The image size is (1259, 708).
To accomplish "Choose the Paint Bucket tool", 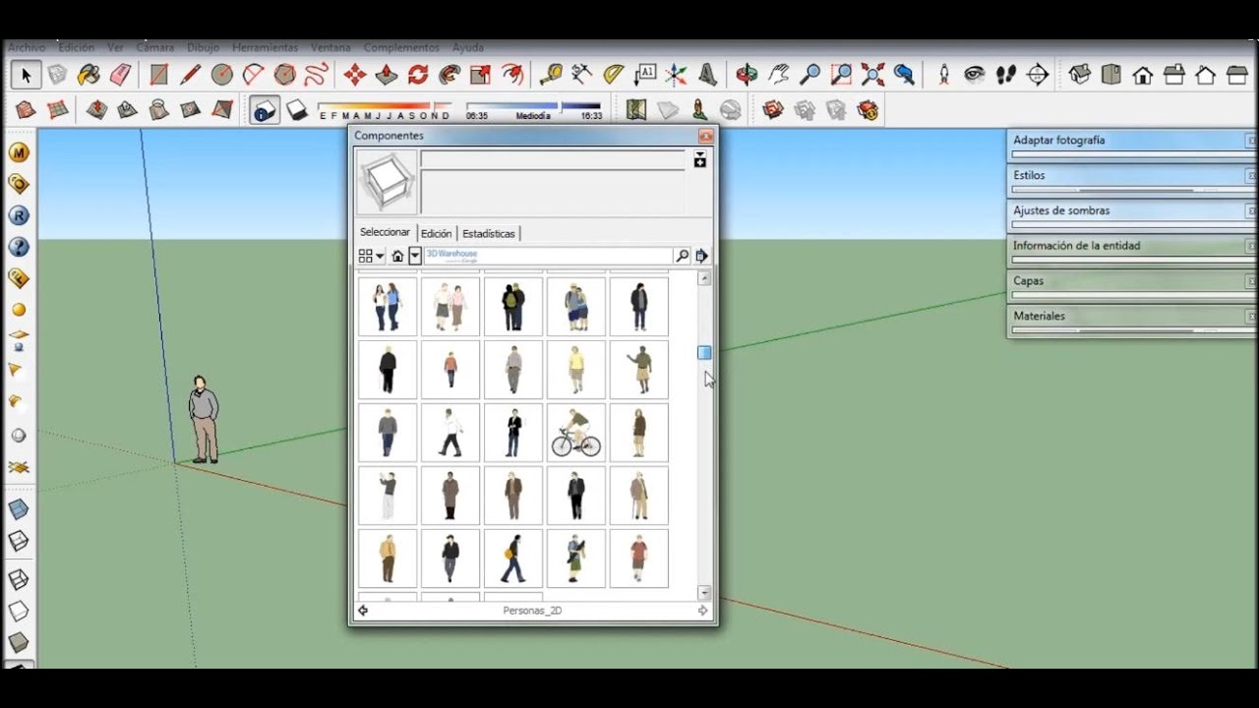I will point(89,75).
